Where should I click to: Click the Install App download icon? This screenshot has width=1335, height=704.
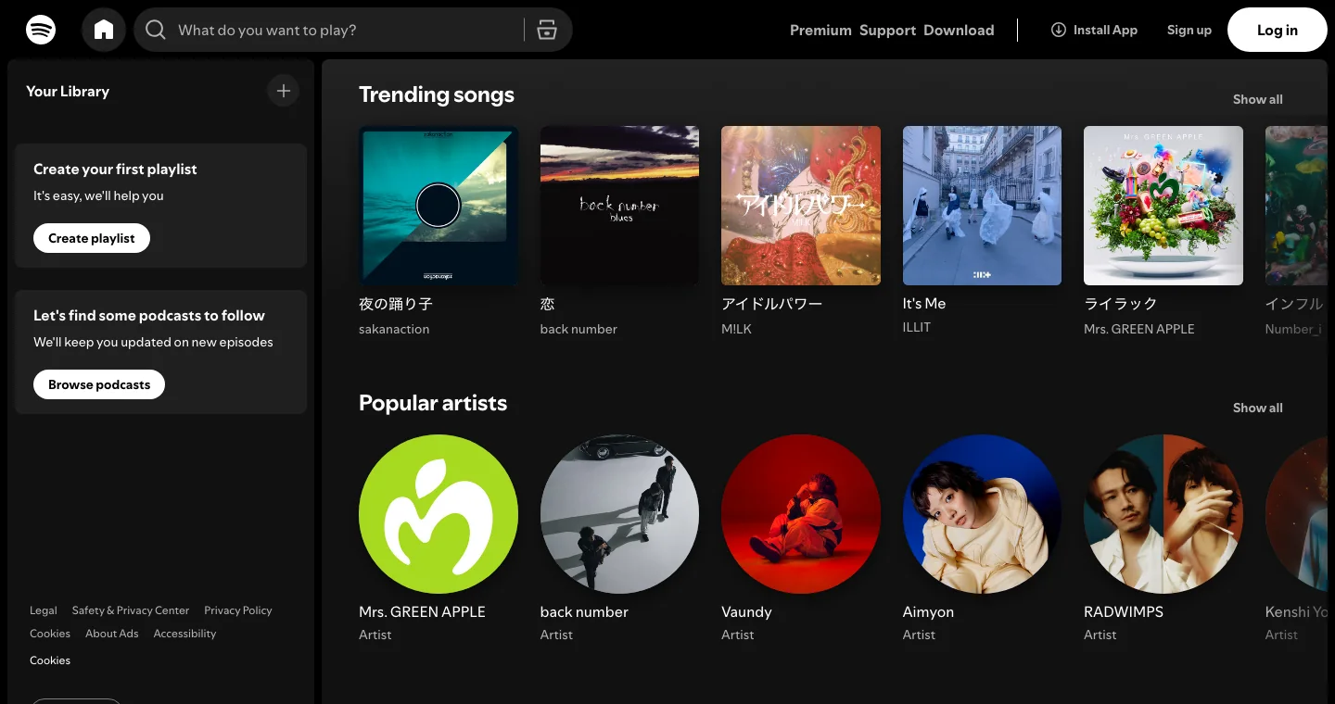(1058, 30)
